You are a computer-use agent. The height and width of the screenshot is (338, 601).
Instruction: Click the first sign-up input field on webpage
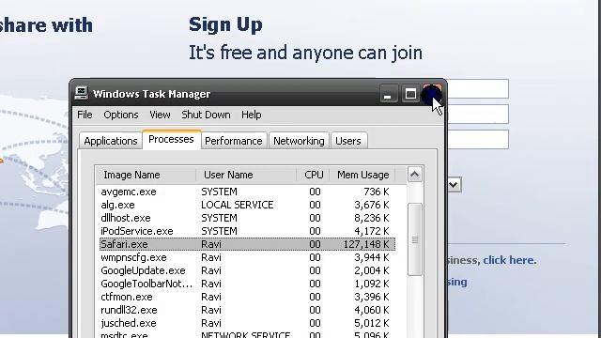478,89
